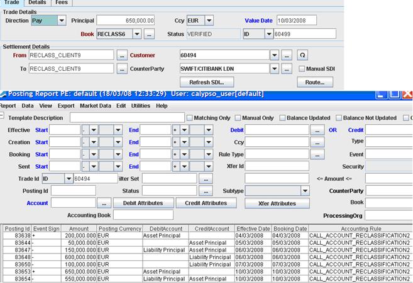
Task: Click blue Value Date label link
Action: (258, 21)
